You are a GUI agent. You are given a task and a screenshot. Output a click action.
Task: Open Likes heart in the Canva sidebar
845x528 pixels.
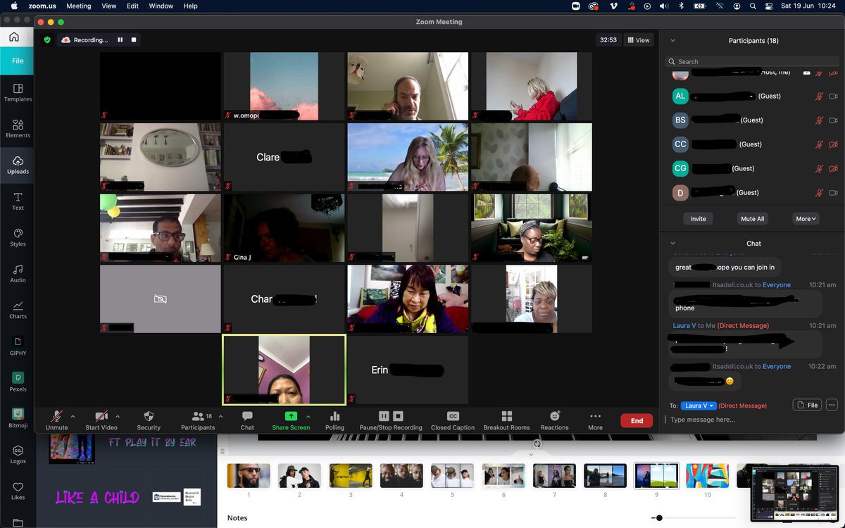click(18, 491)
